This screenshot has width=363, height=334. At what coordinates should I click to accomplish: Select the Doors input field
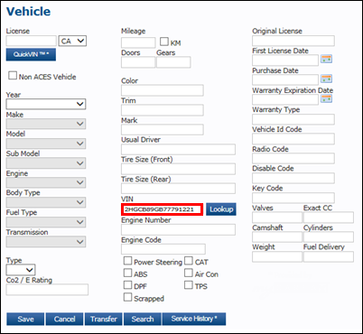[138, 62]
